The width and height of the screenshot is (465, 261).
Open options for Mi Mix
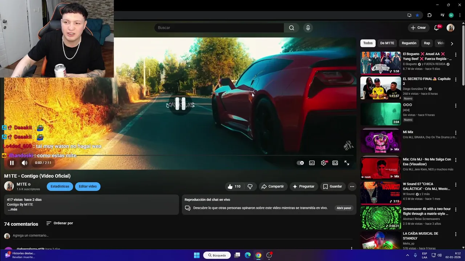[x=456, y=133]
